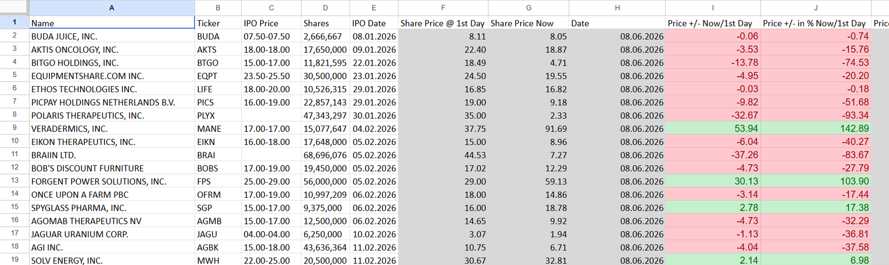Click the 'Ticker' header cell

click(x=218, y=23)
